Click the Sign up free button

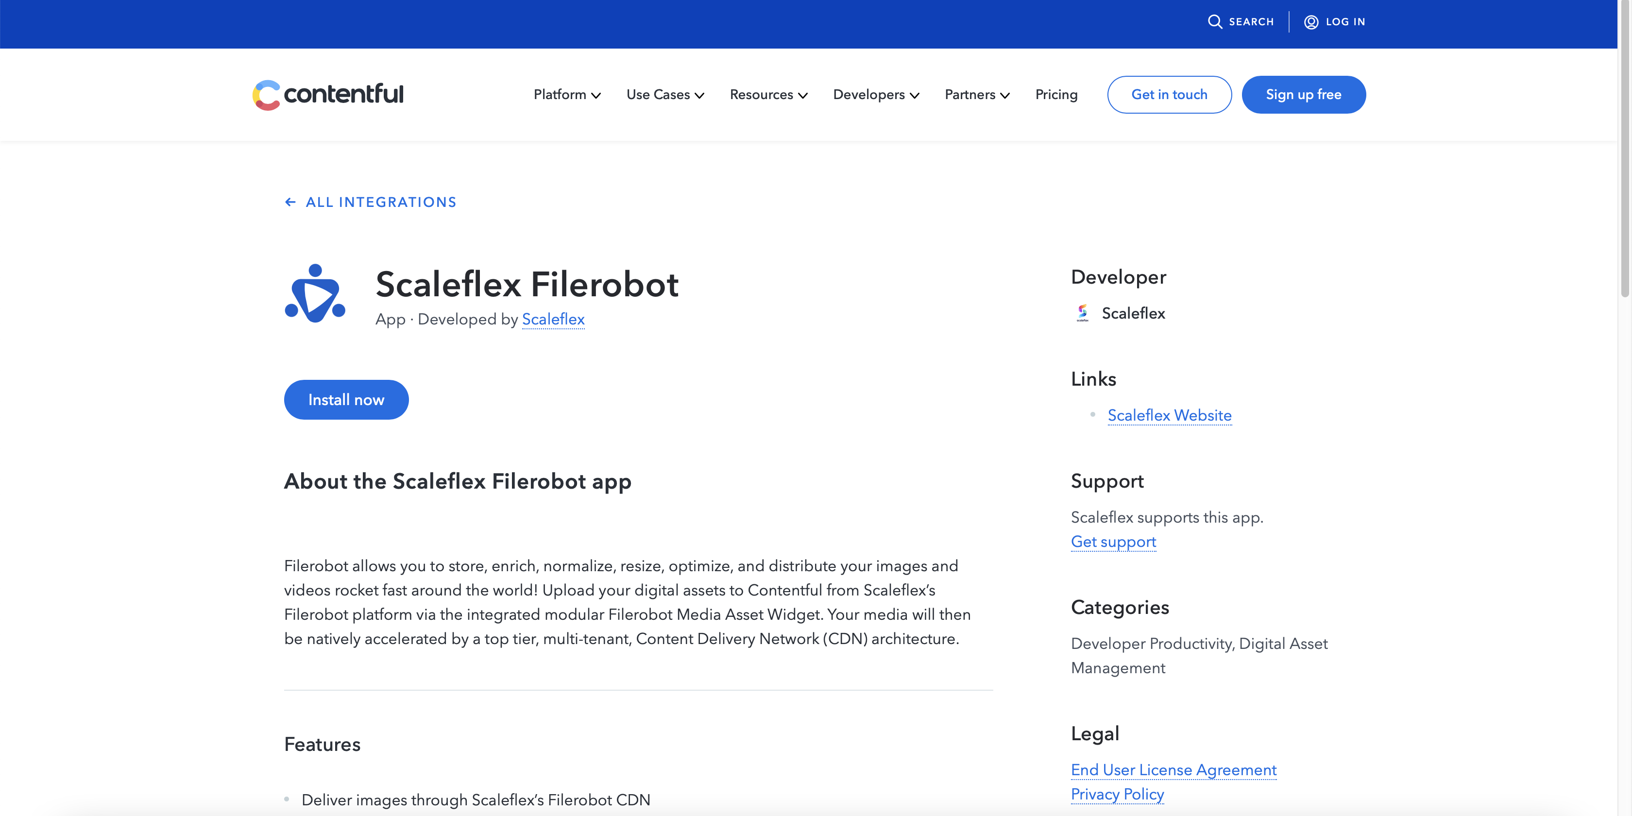pyautogui.click(x=1303, y=94)
